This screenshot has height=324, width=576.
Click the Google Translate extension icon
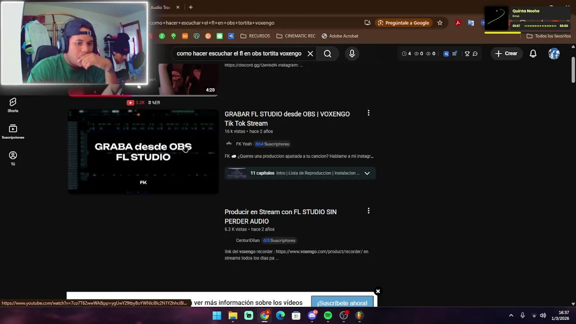tap(471, 23)
